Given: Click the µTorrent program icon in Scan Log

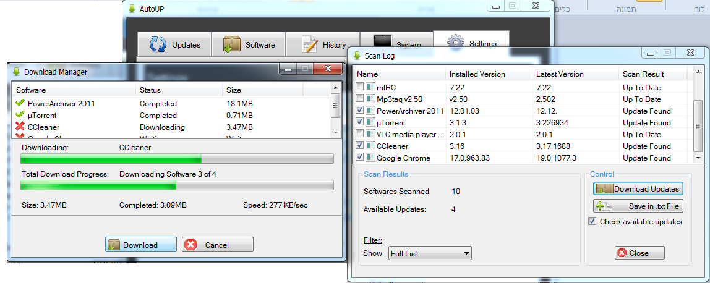Looking at the screenshot, I should click(371, 122).
